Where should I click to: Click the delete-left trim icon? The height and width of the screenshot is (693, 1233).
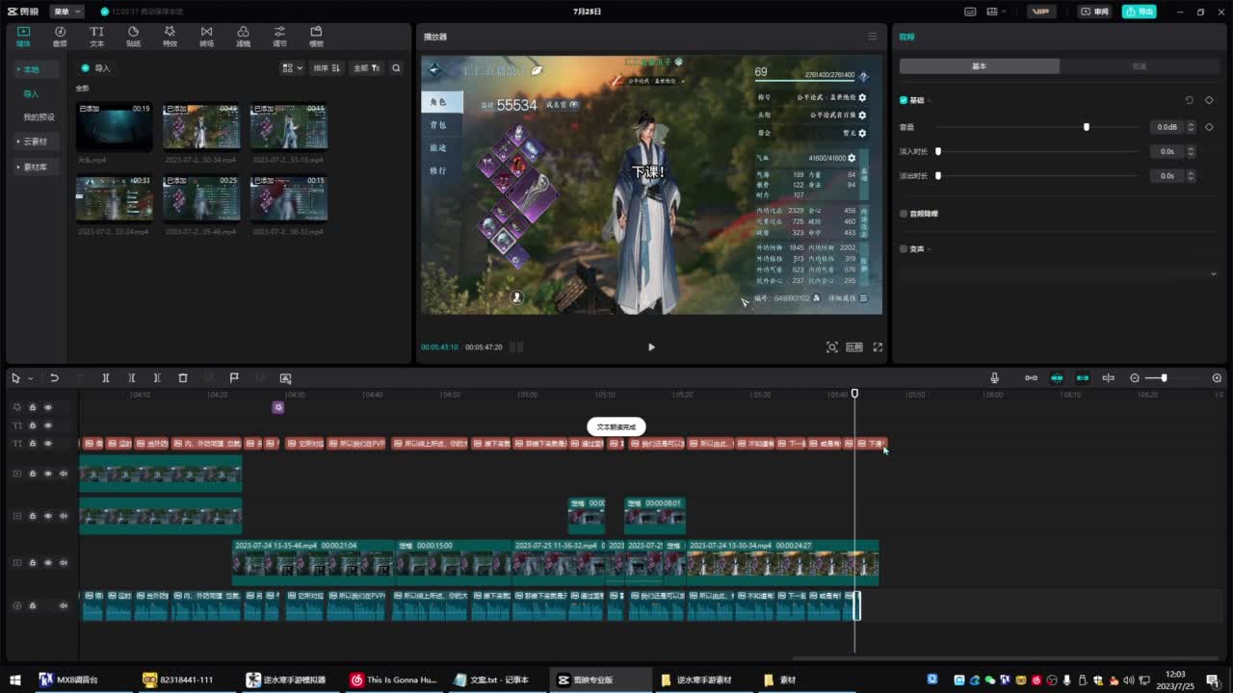coord(132,378)
